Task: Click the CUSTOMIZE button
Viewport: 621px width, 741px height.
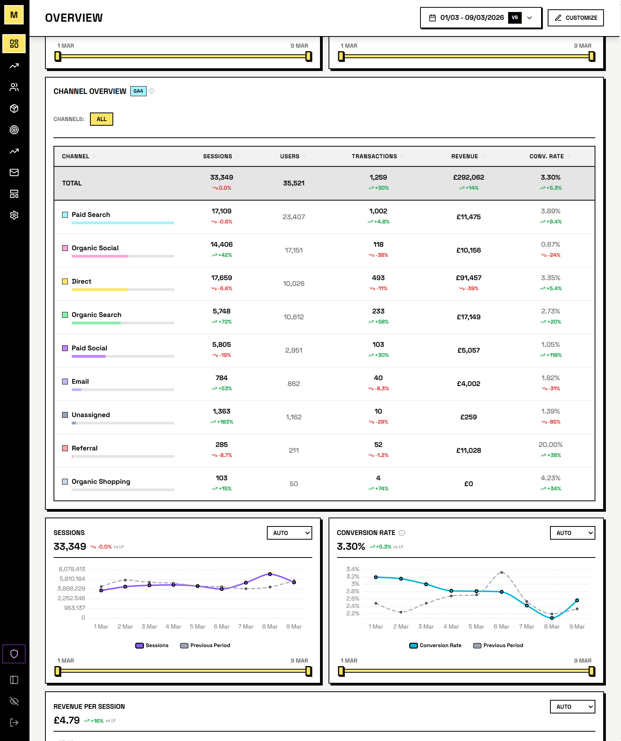Action: point(575,17)
